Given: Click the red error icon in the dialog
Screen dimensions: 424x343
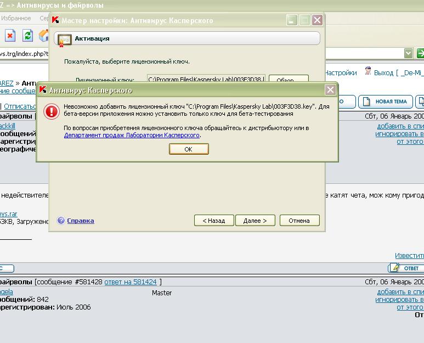Looking at the screenshot, I should [51, 112].
